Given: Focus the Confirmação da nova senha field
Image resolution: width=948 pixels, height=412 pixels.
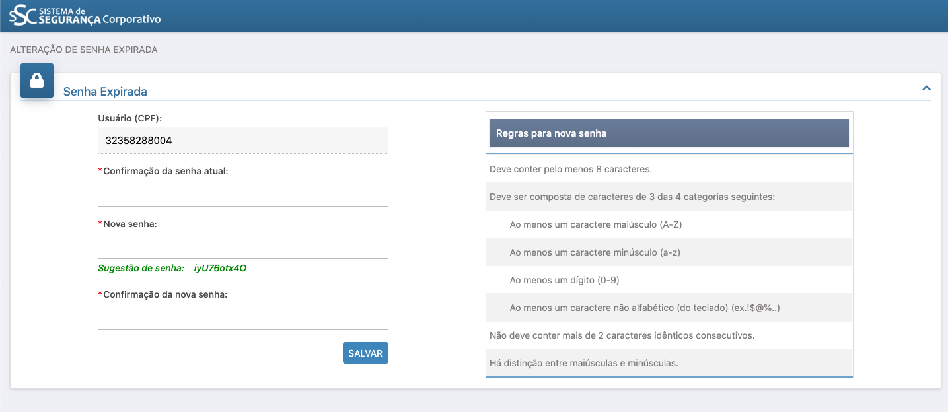Looking at the screenshot, I should point(242,318).
